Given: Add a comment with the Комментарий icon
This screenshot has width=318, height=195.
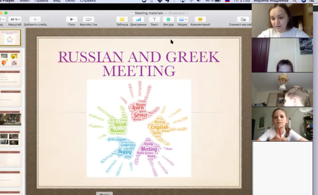Looking at the screenshot, I should [200, 19].
